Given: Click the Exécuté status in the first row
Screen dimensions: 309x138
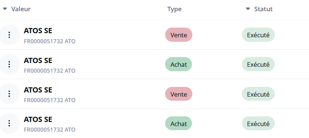Looking at the screenshot, I should [258, 35].
